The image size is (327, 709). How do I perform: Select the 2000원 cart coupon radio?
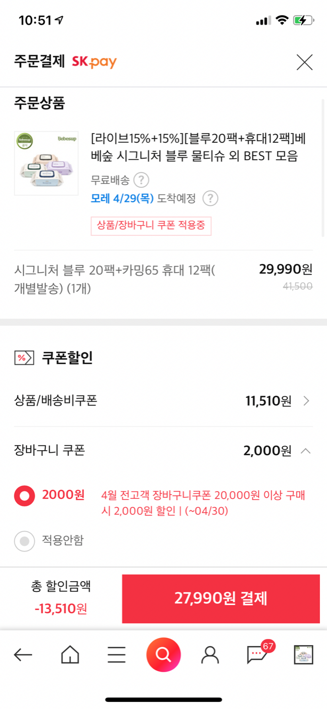pos(25,496)
